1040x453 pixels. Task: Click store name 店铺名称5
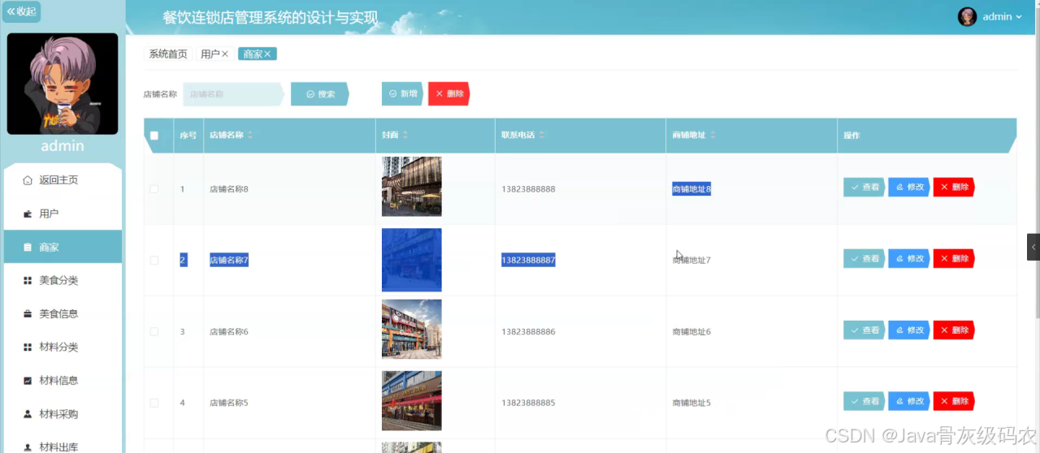pyautogui.click(x=228, y=403)
